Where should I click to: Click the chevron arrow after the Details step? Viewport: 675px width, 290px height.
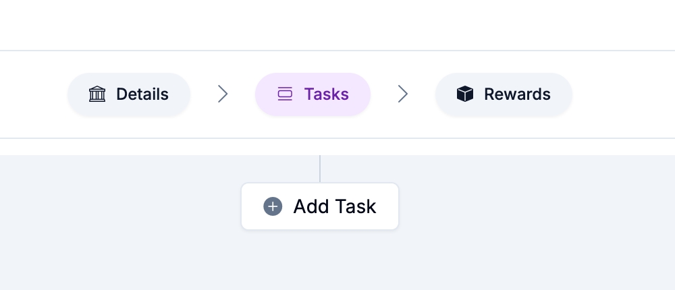click(223, 94)
